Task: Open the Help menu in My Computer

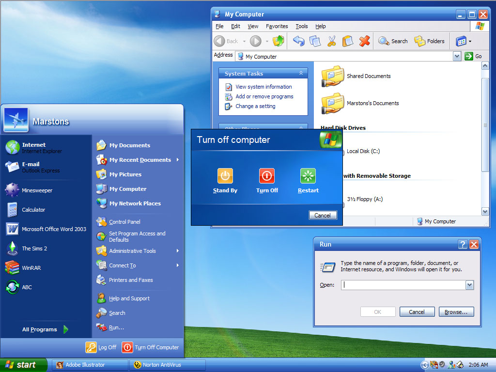Action: coord(321,26)
